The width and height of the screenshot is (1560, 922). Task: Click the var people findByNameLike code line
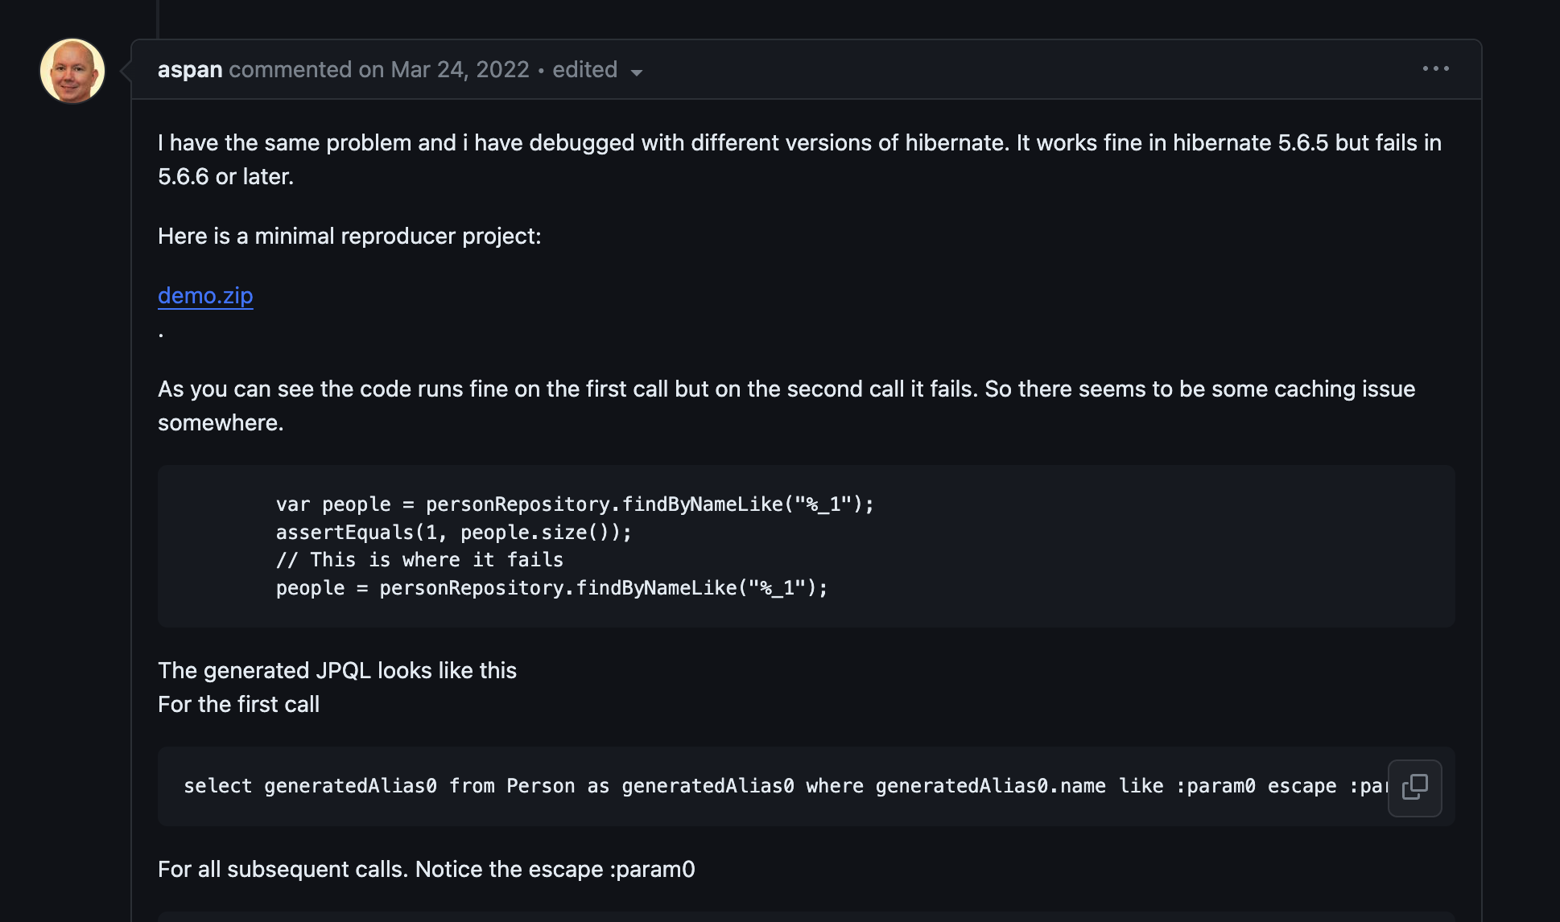pos(575,504)
